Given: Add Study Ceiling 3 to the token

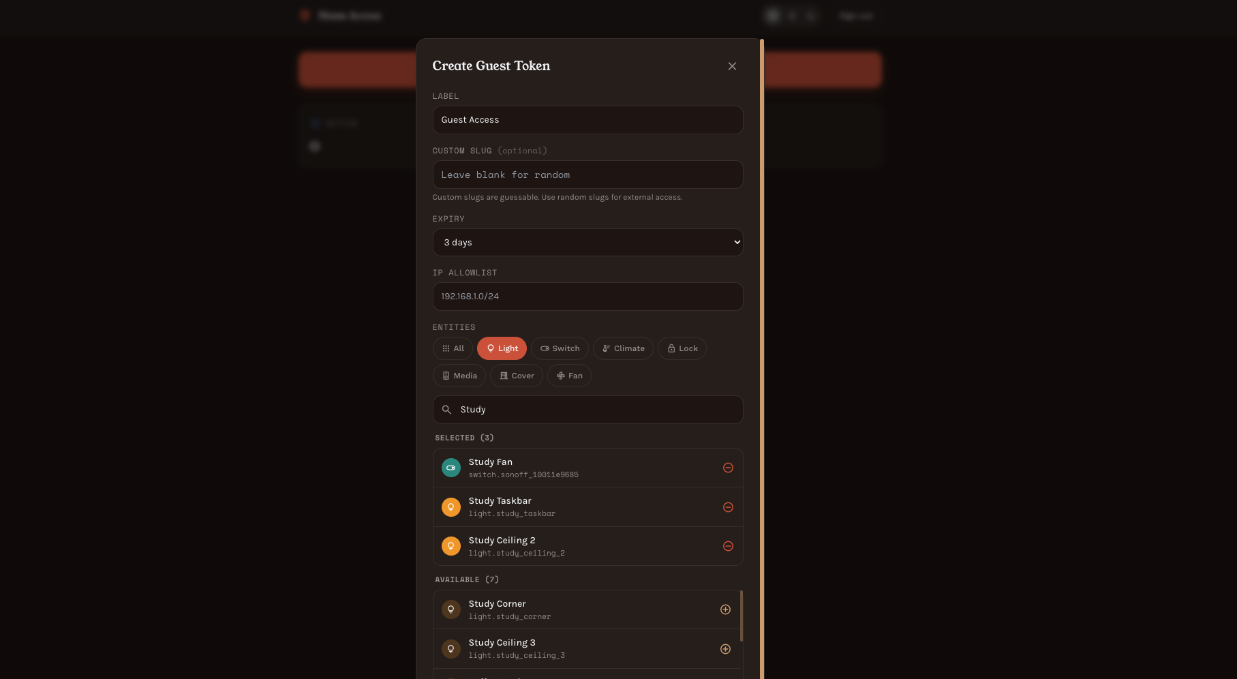Looking at the screenshot, I should click(725, 649).
